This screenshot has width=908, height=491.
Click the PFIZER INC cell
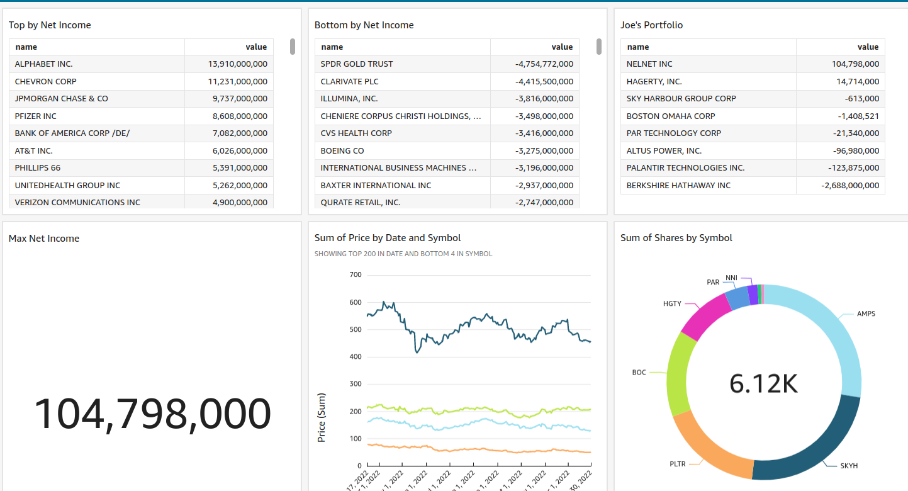[97, 116]
